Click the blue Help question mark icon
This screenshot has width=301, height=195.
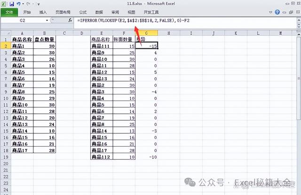coord(277,12)
